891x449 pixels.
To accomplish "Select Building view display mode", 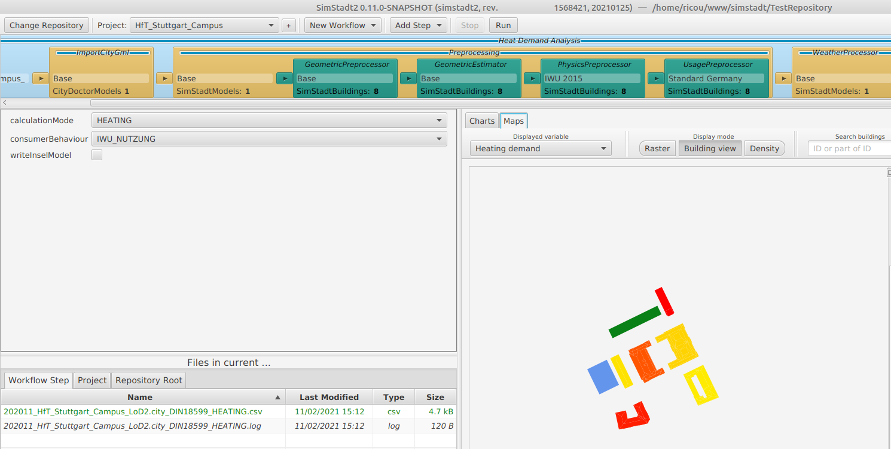I will pyautogui.click(x=710, y=148).
